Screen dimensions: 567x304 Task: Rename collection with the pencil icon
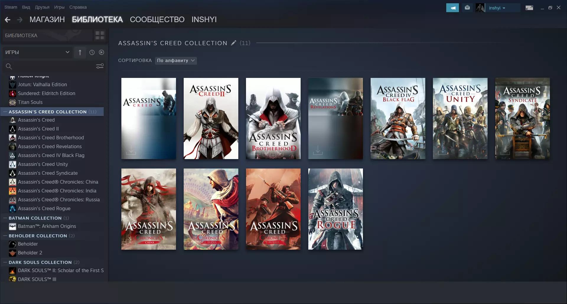tap(234, 43)
